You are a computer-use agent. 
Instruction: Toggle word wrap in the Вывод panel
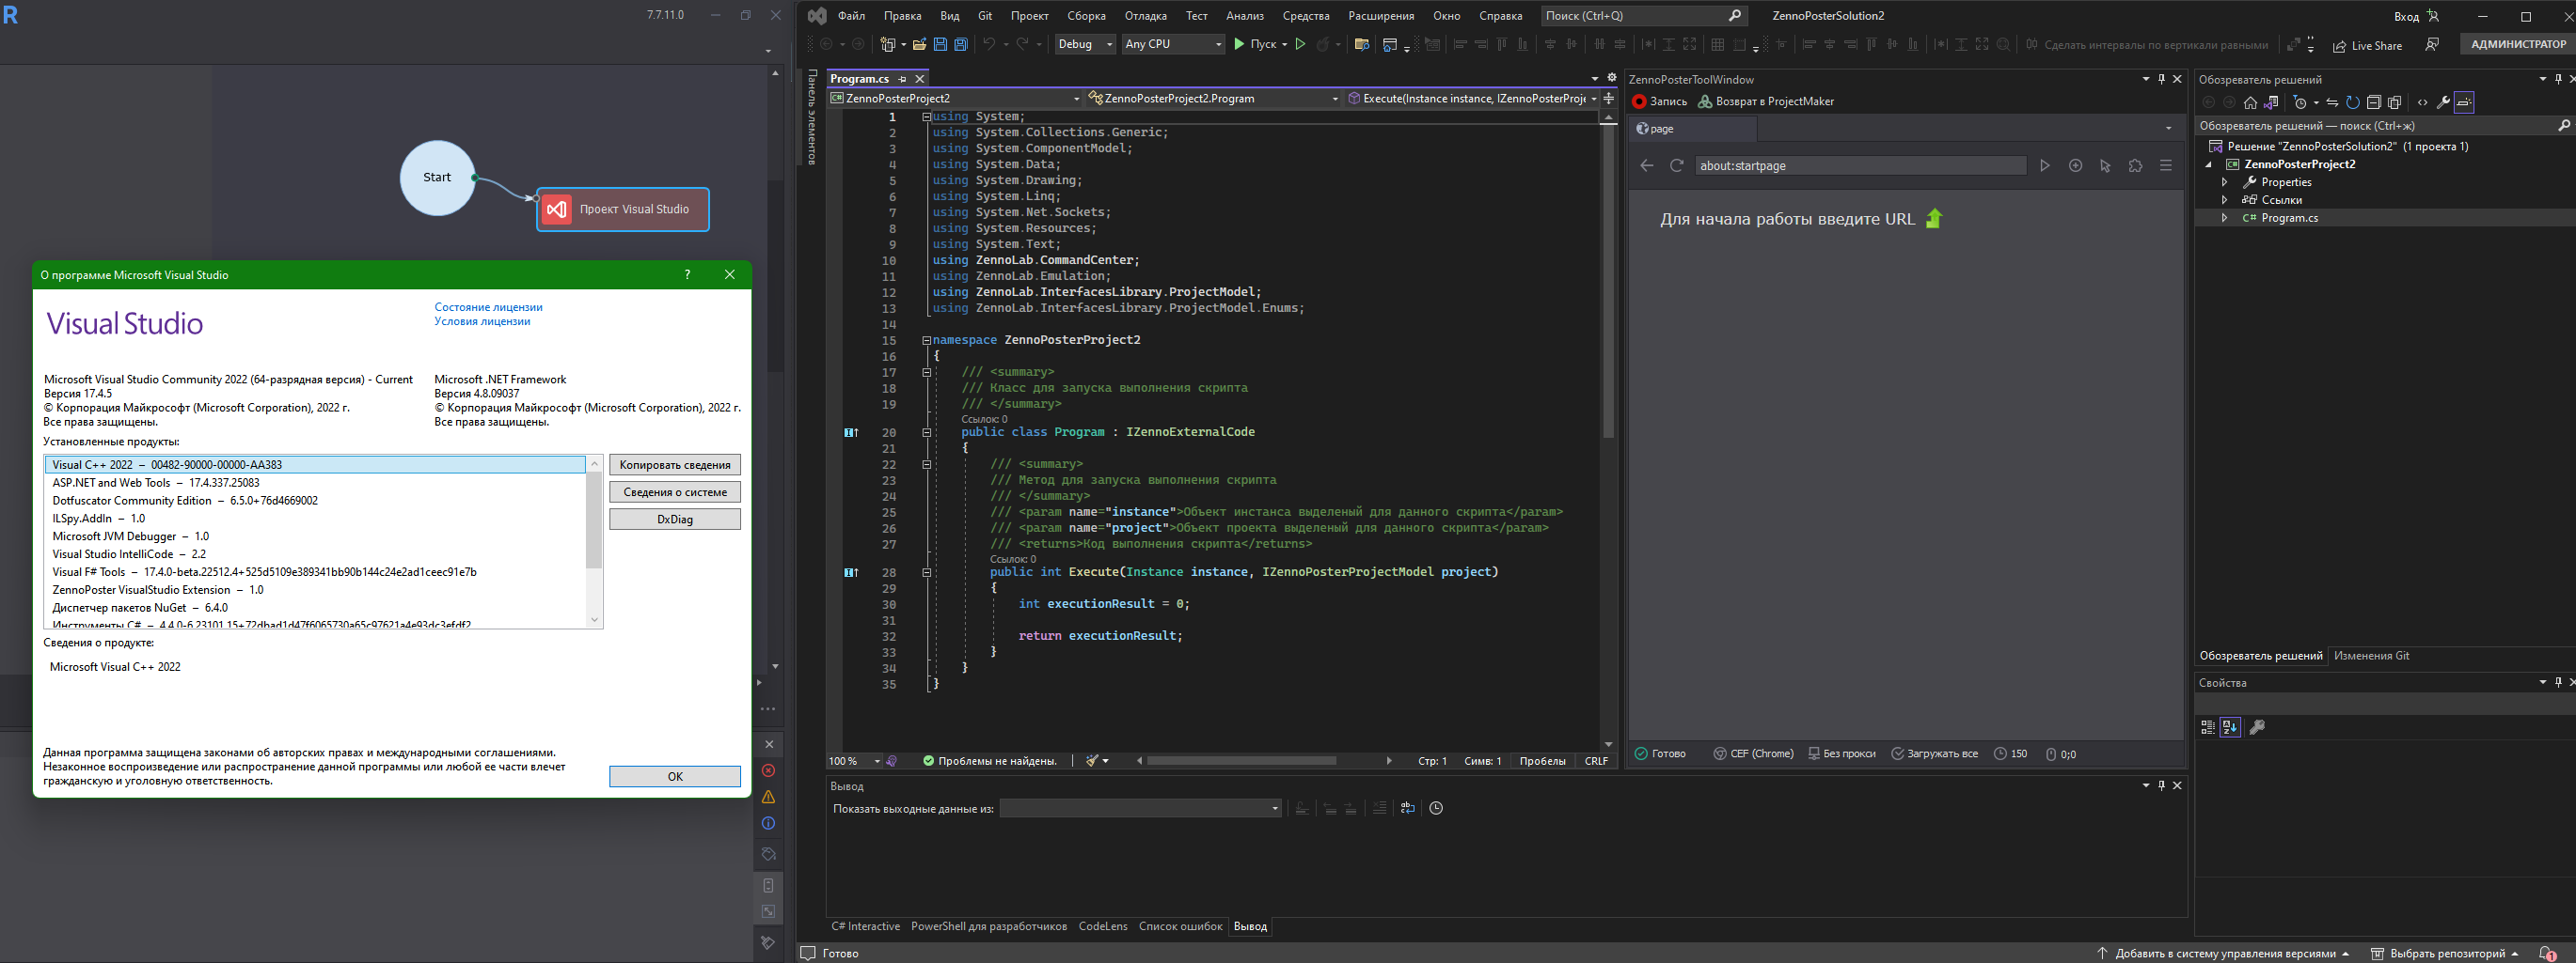pos(1408,808)
